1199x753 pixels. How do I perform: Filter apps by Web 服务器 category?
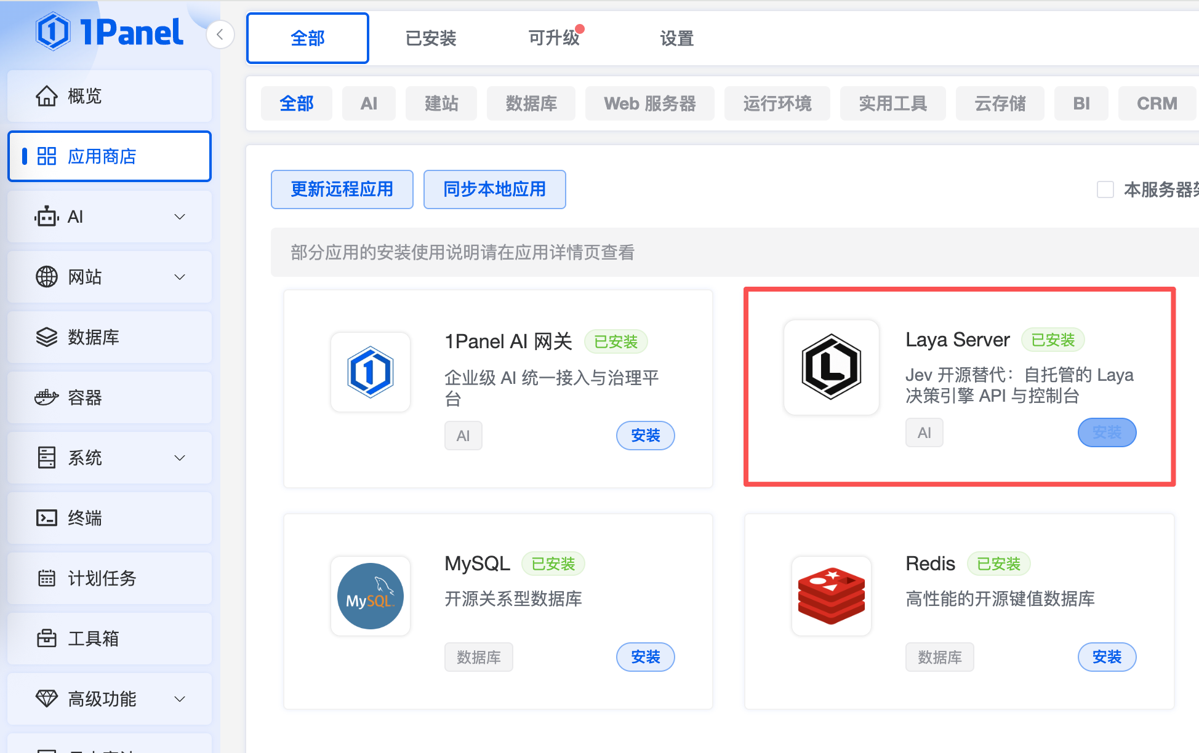[650, 103]
